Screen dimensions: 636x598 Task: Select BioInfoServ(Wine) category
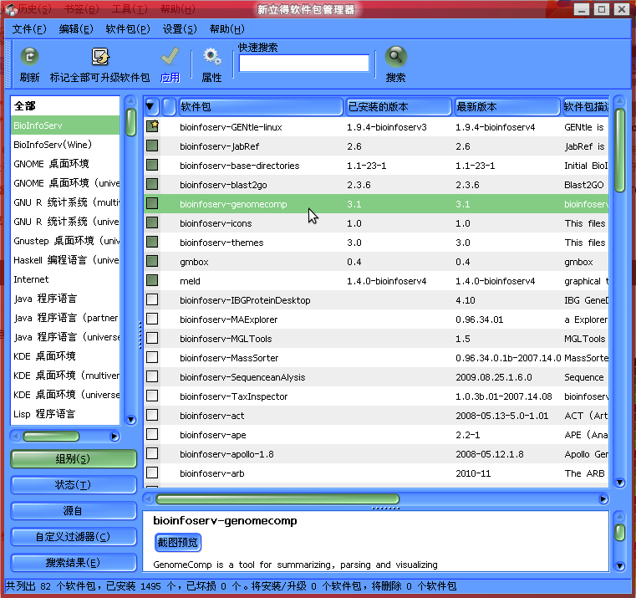[65, 145]
